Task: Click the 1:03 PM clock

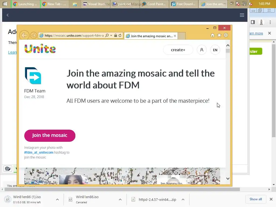Action: (x=264, y=4)
